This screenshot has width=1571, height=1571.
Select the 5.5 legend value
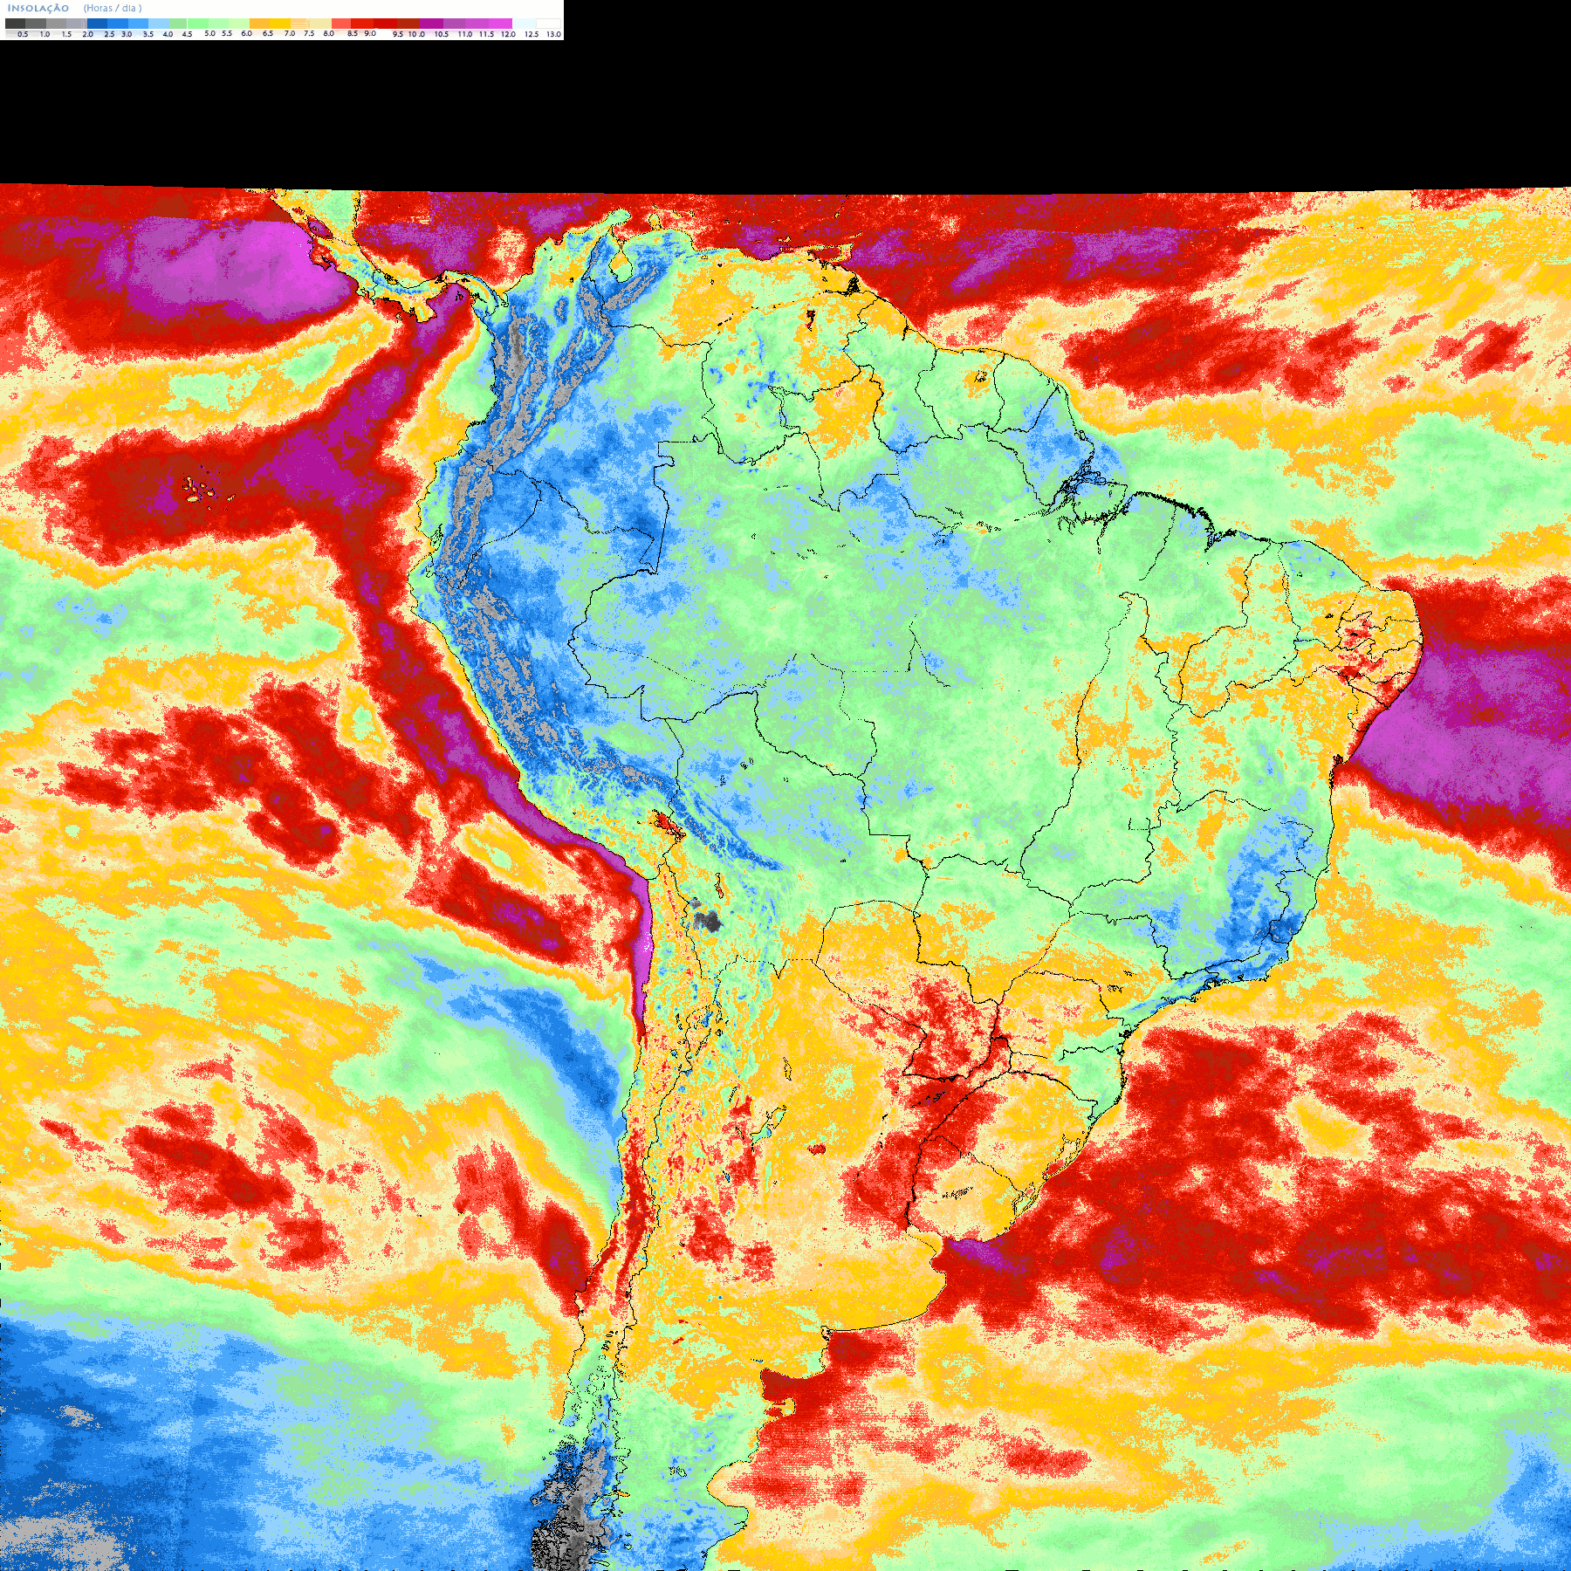227,33
